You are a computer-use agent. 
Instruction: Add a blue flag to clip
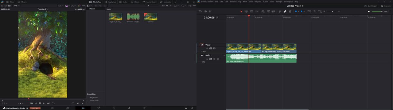click(296, 11)
